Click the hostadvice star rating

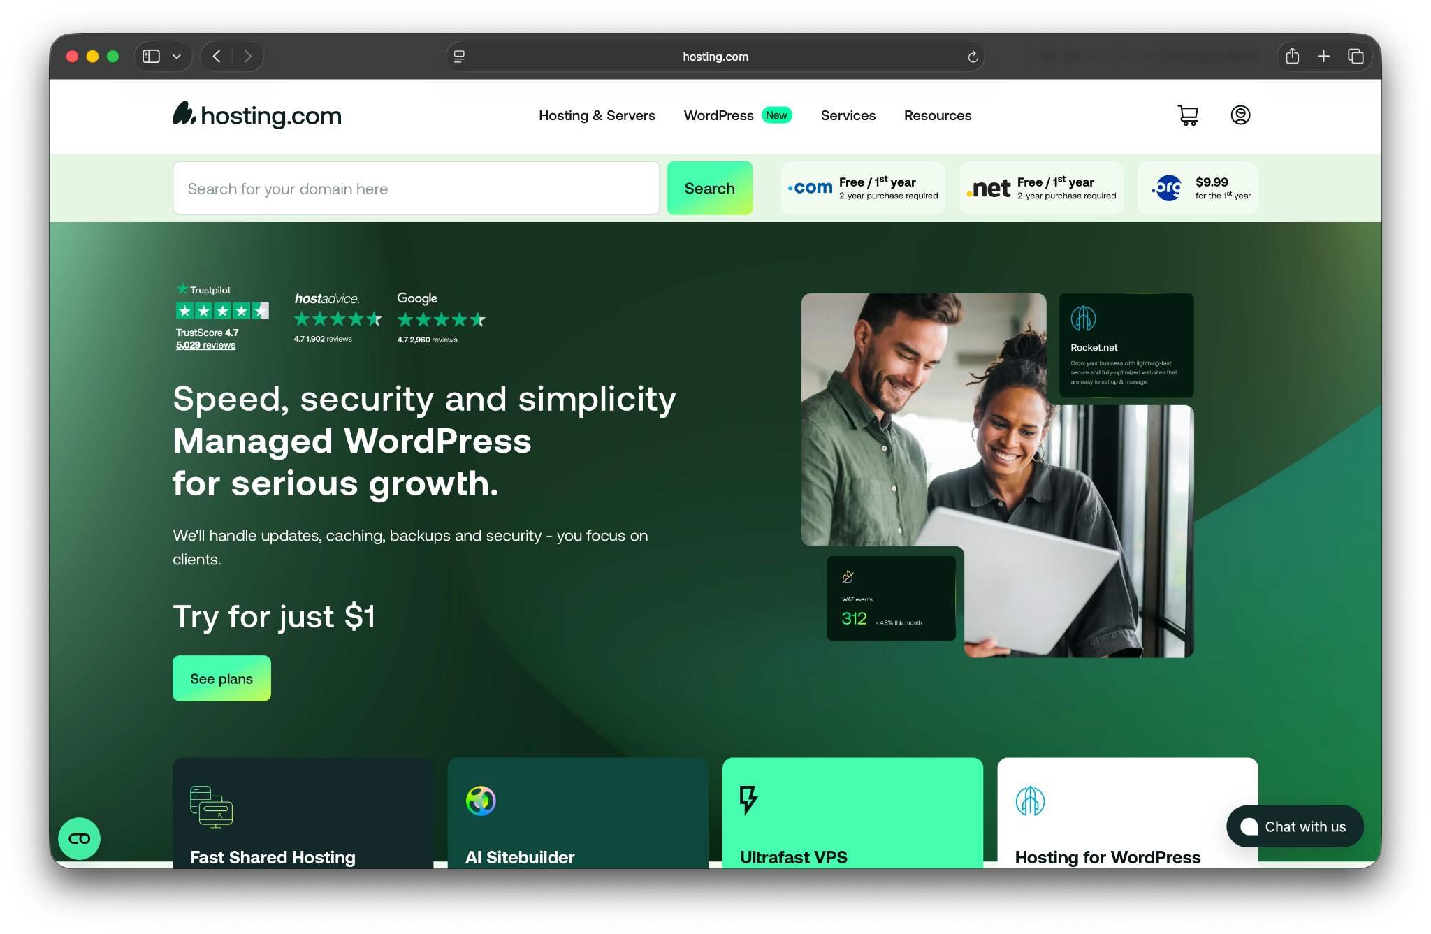click(337, 319)
